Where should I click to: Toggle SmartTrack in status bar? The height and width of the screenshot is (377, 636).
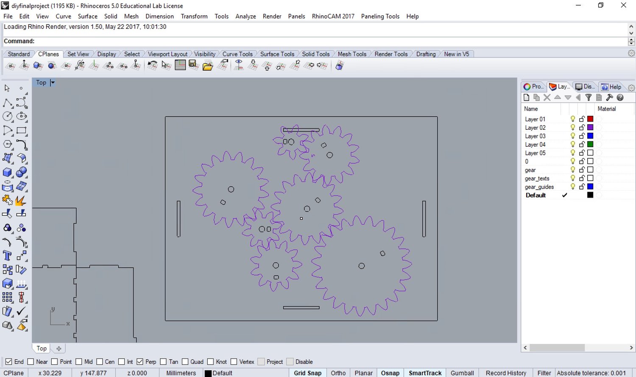click(x=425, y=373)
